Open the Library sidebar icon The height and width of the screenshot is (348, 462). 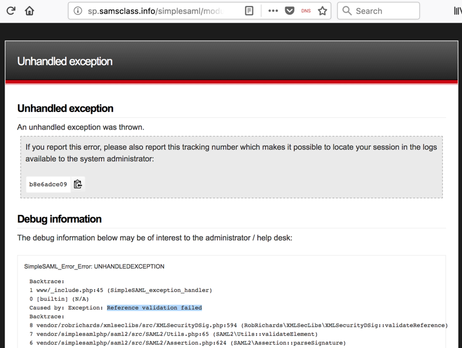tap(457, 11)
